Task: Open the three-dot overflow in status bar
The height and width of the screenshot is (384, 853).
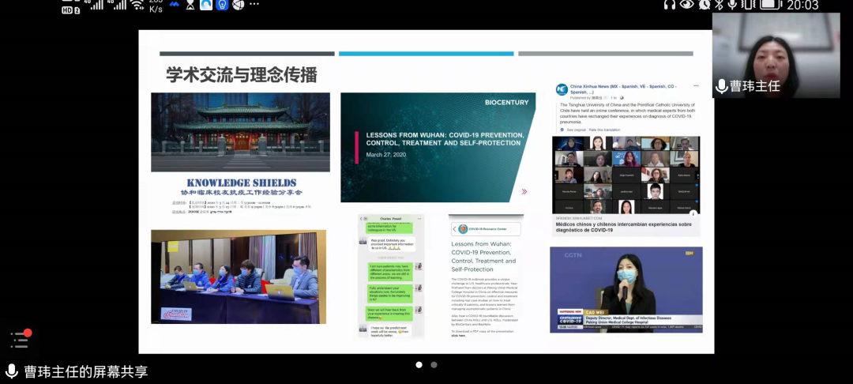Action: tap(254, 6)
